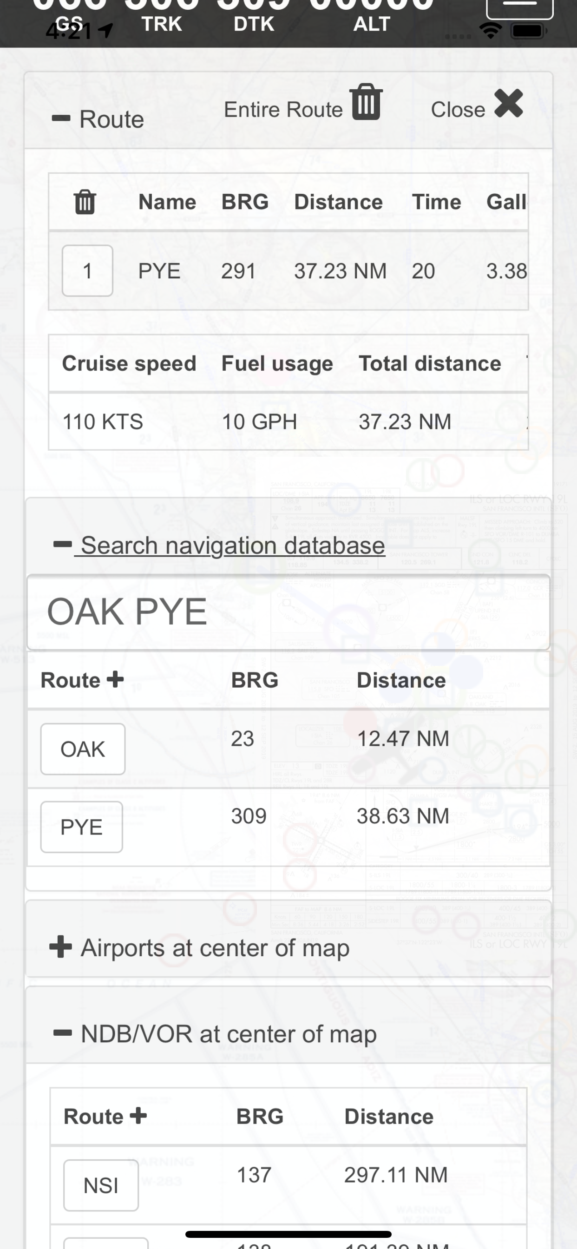This screenshot has width=577, height=1249.
Task: Open the hamburger menu at top right
Action: tap(519, 6)
